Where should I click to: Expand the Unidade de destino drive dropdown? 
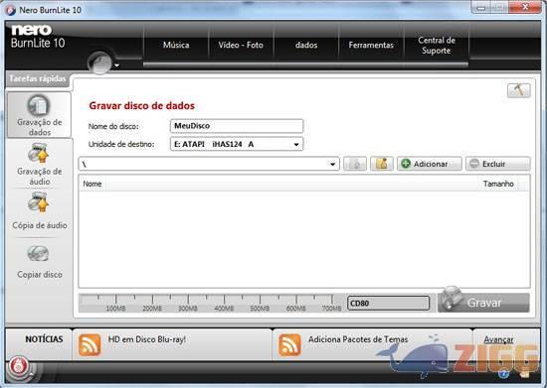coord(295,145)
